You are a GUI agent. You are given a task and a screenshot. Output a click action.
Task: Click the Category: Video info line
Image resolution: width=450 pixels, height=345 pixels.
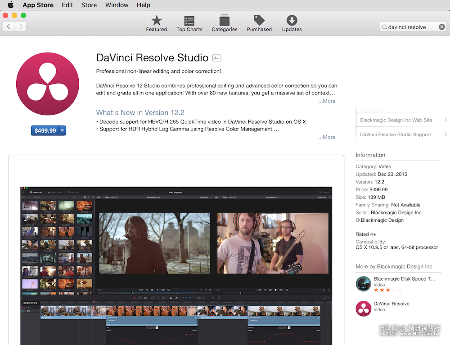tap(373, 166)
